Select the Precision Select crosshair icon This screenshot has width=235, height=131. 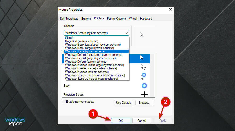[x=144, y=94]
